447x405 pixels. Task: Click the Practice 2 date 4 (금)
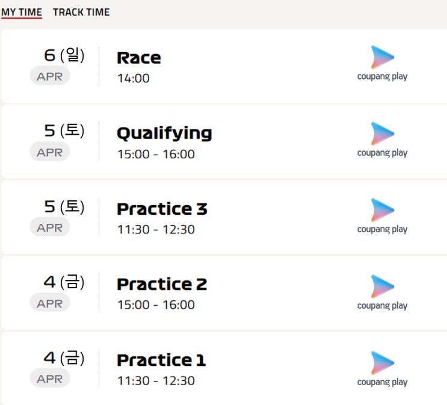pyautogui.click(x=64, y=282)
